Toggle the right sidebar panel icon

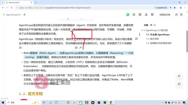point(181,15)
